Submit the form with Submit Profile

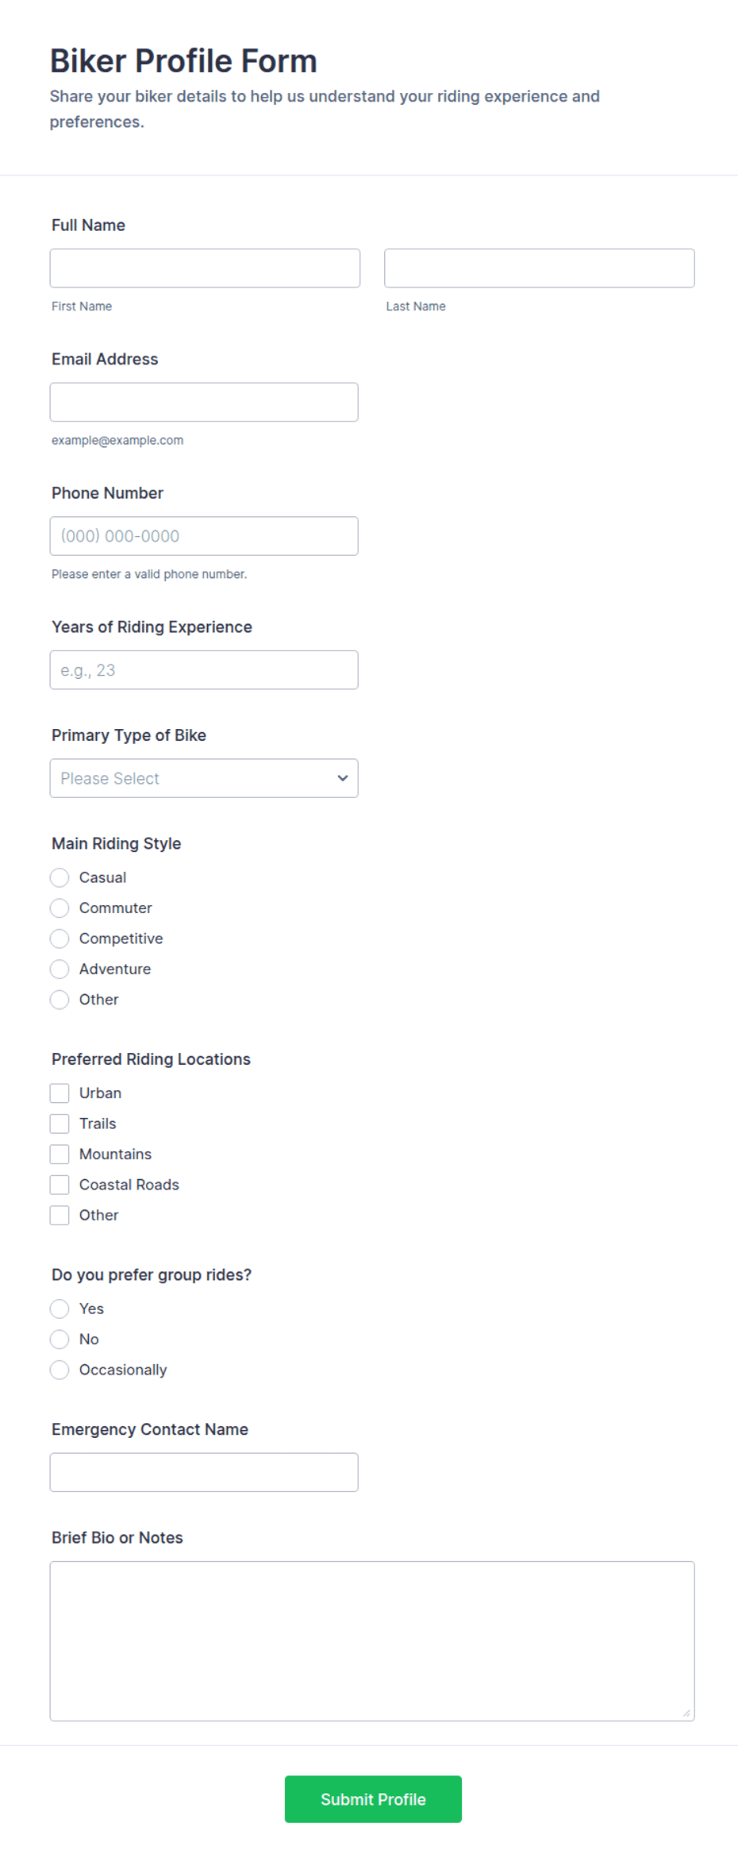click(x=373, y=1799)
